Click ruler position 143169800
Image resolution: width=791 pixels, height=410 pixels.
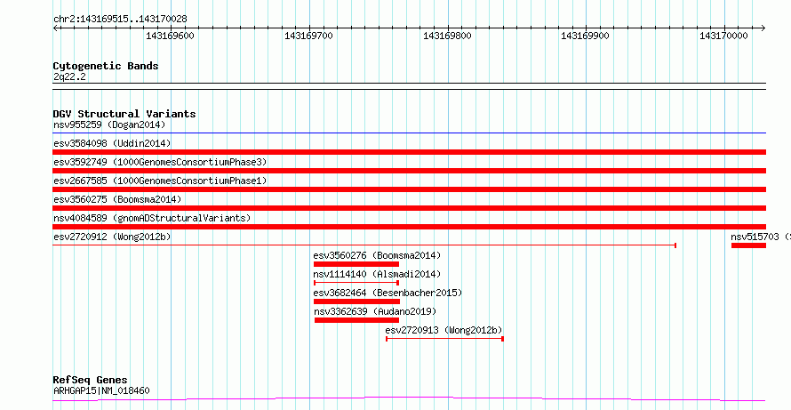coord(447,36)
